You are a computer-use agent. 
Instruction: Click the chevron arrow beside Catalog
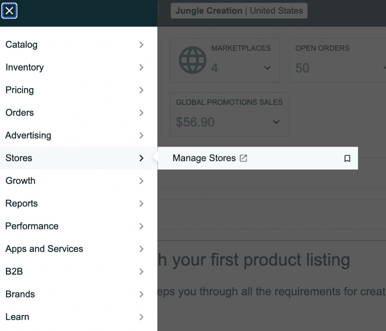point(142,44)
